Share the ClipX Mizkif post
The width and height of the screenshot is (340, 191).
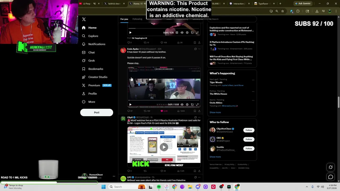(199, 171)
